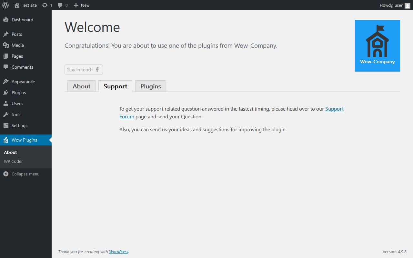Click the Version 4.9.8 text
Image resolution: width=413 pixels, height=258 pixels.
(x=395, y=252)
